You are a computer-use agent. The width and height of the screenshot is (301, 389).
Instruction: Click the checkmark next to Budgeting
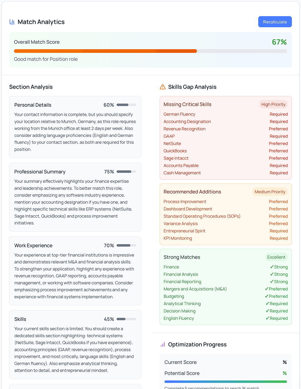click(x=267, y=296)
